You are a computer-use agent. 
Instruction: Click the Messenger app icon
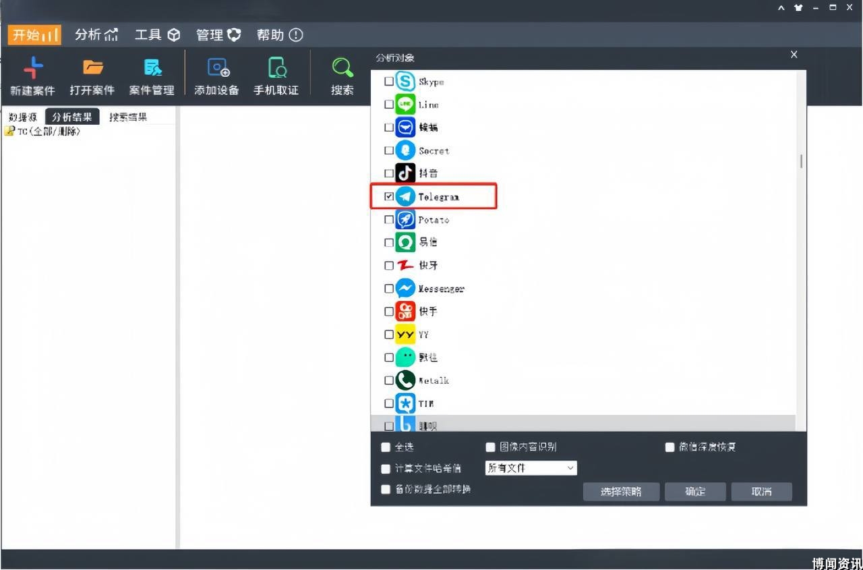pyautogui.click(x=405, y=288)
